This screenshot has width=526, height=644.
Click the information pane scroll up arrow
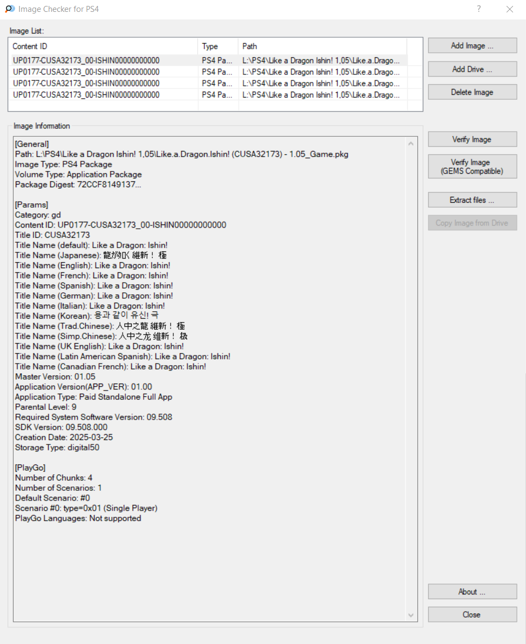coord(411,143)
